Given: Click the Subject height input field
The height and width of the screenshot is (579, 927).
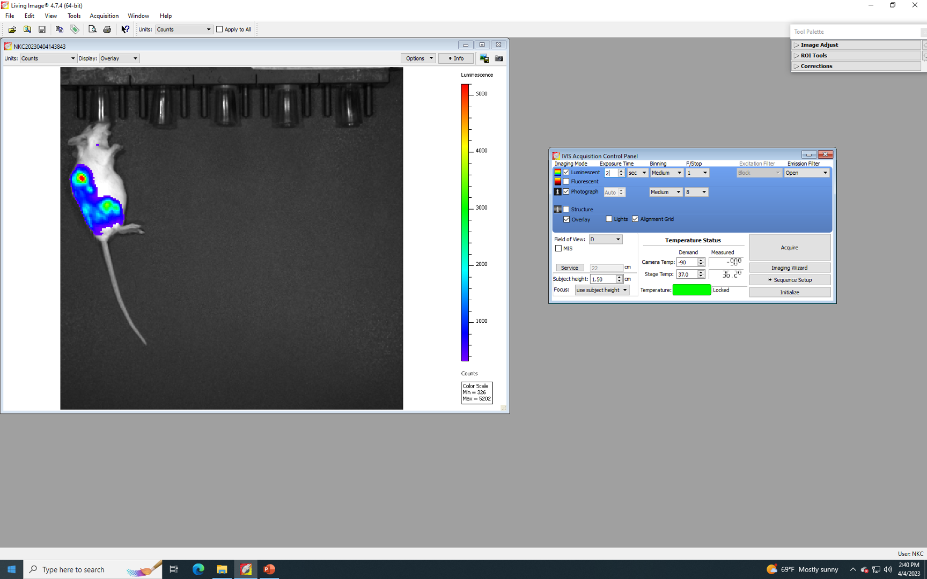Looking at the screenshot, I should click(602, 279).
